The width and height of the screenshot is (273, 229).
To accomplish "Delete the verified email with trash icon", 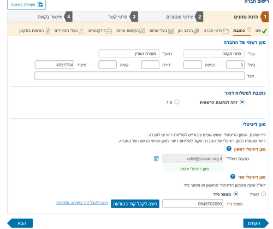I will pyautogui.click(x=156, y=158).
